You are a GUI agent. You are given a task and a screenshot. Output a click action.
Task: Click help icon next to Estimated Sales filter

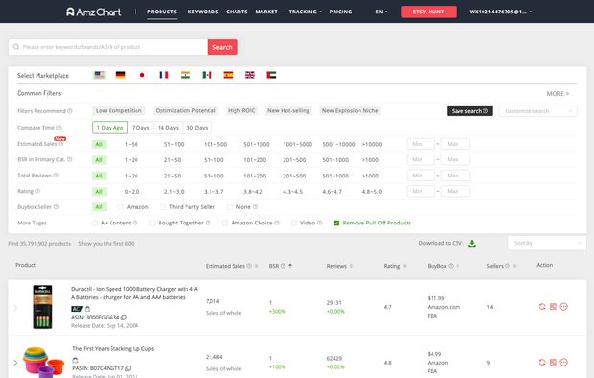[x=61, y=144]
